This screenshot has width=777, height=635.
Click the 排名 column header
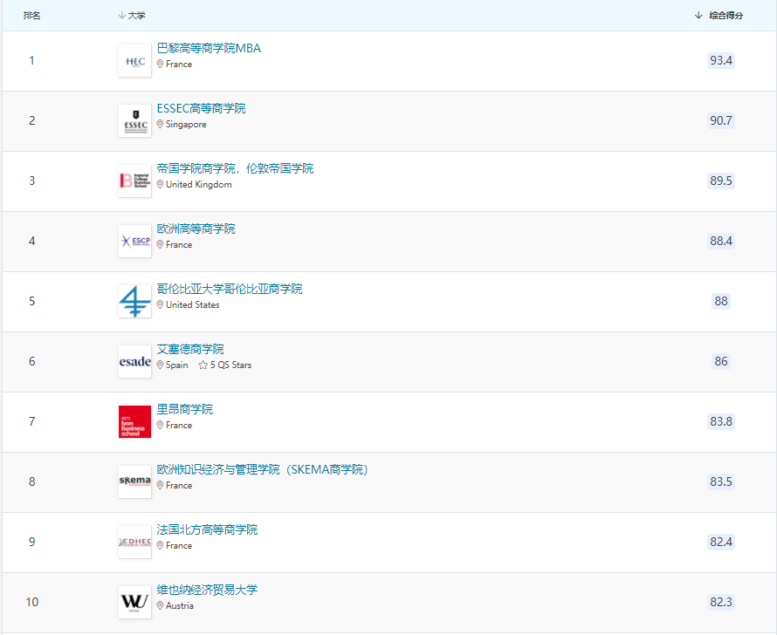(31, 16)
